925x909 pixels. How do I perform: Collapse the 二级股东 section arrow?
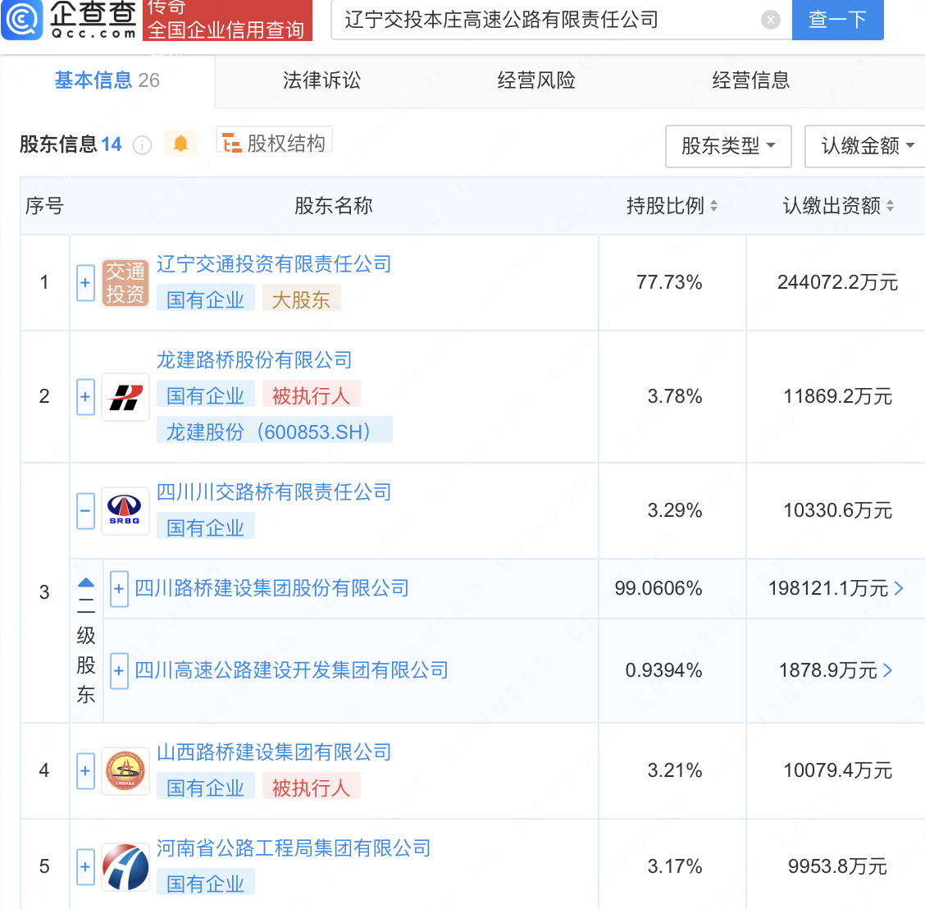pos(85,582)
